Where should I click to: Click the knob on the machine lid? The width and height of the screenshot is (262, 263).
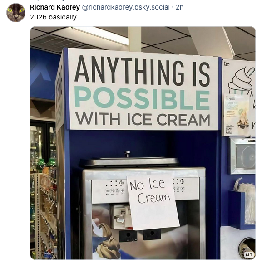127,154
